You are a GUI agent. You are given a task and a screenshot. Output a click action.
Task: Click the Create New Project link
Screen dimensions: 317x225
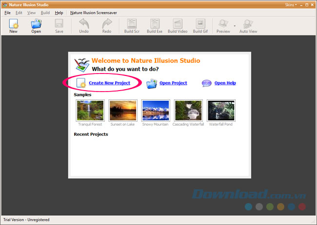pyautogui.click(x=109, y=83)
